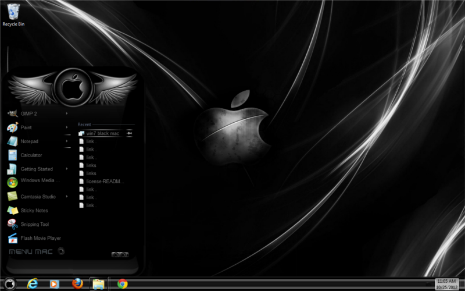Image resolution: width=465 pixels, height=291 pixels.
Task: Expand the Getting Started submenu arrow
Action: 67,169
